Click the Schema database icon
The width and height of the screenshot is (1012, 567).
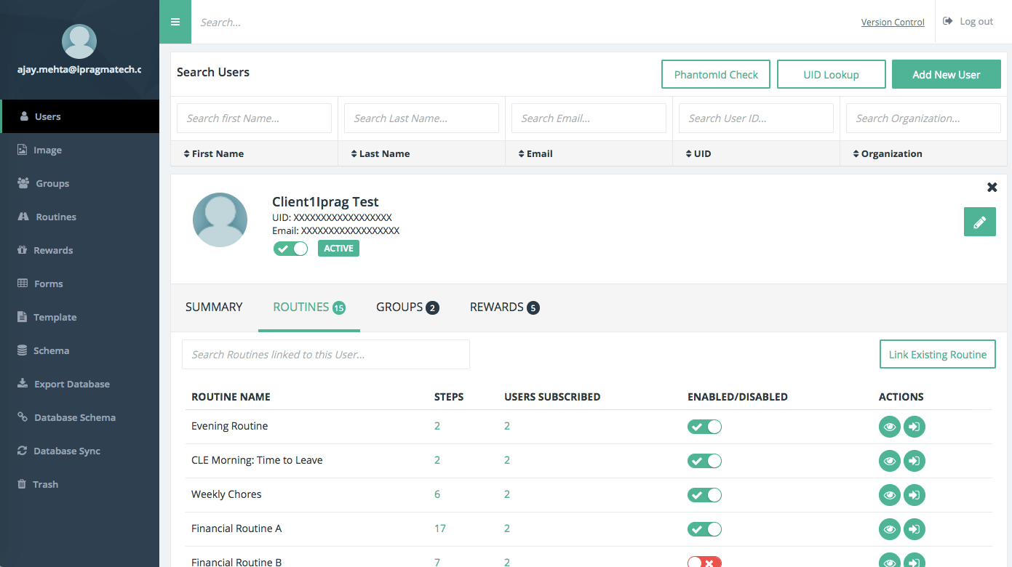[x=22, y=350]
